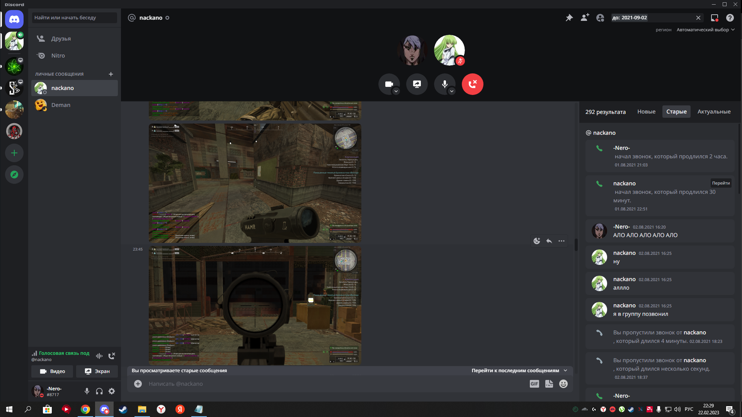Create a new DM with plus icon
Viewport: 742px width, 417px height.
(x=111, y=74)
